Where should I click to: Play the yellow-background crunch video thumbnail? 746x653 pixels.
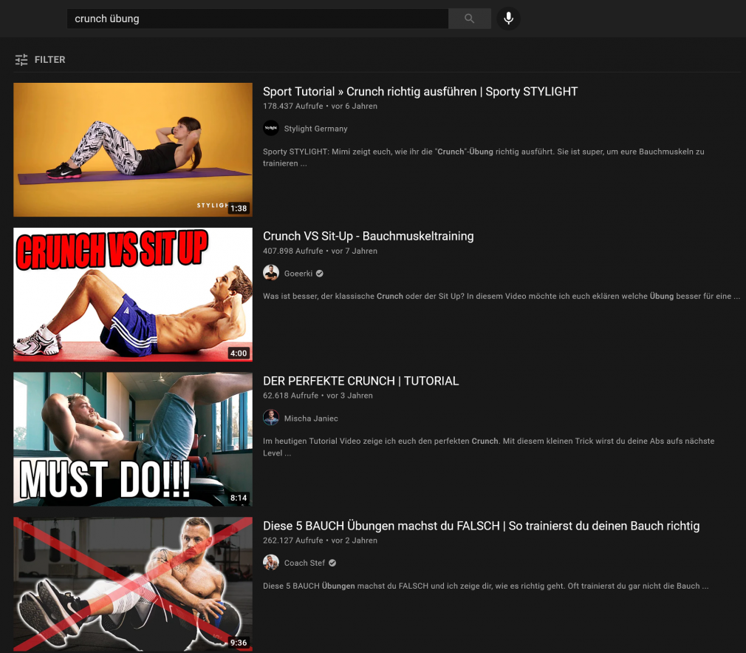133,149
